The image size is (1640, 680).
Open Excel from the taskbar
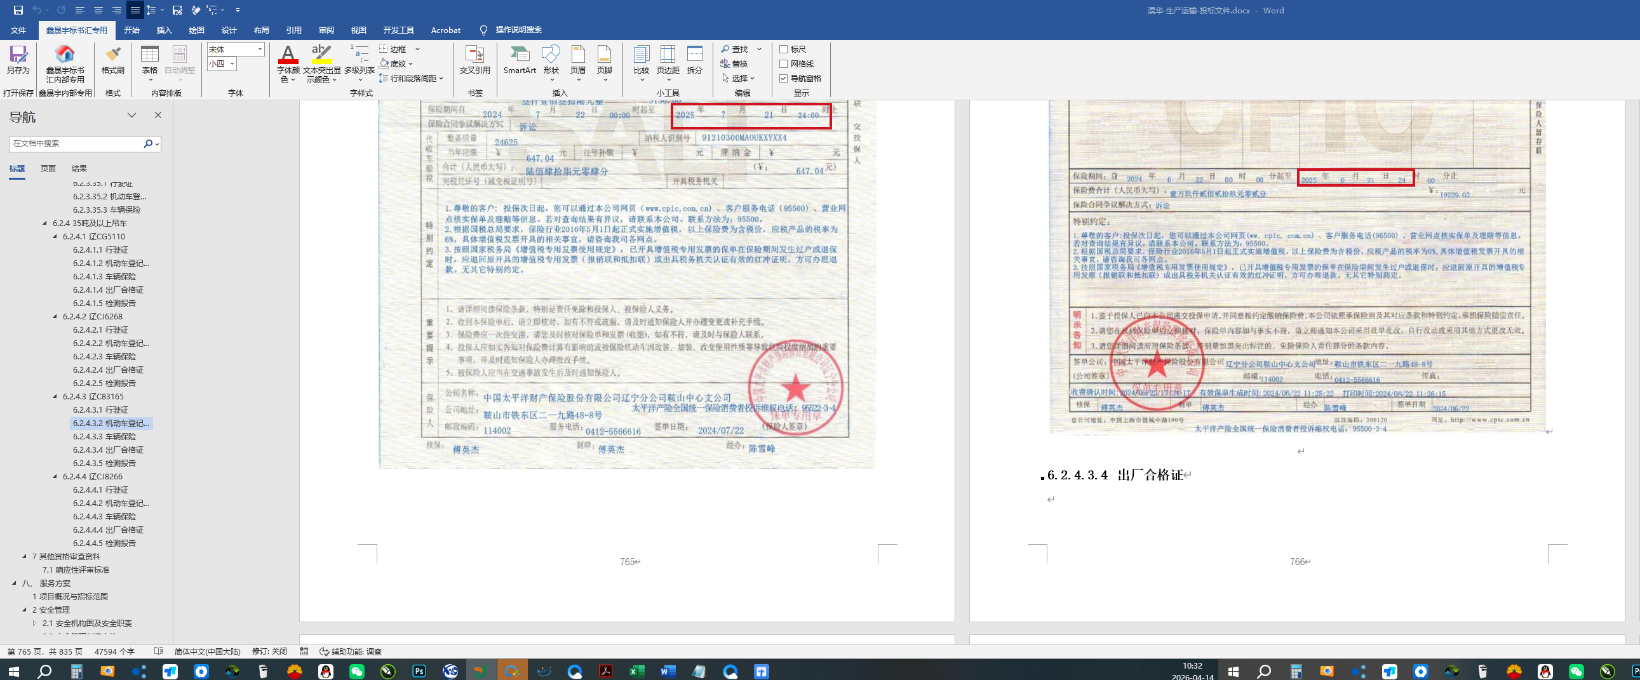tap(636, 671)
